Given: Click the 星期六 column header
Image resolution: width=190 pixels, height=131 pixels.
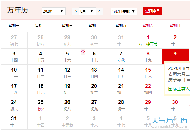Looking at the screenshot, I should [x=148, y=26].
